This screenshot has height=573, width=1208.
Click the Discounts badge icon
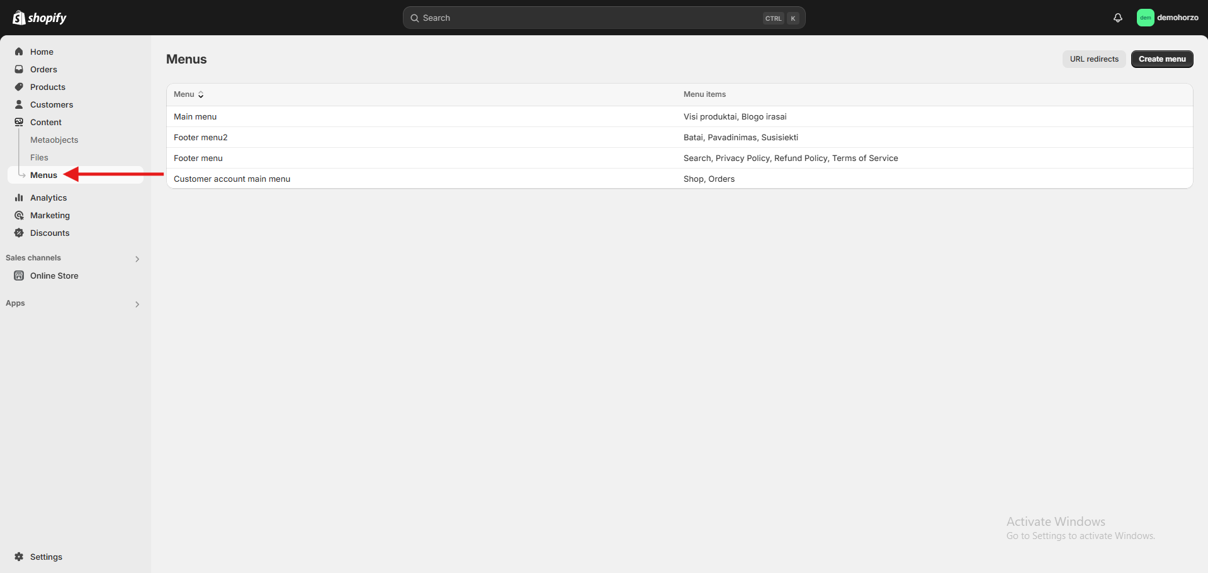(19, 233)
